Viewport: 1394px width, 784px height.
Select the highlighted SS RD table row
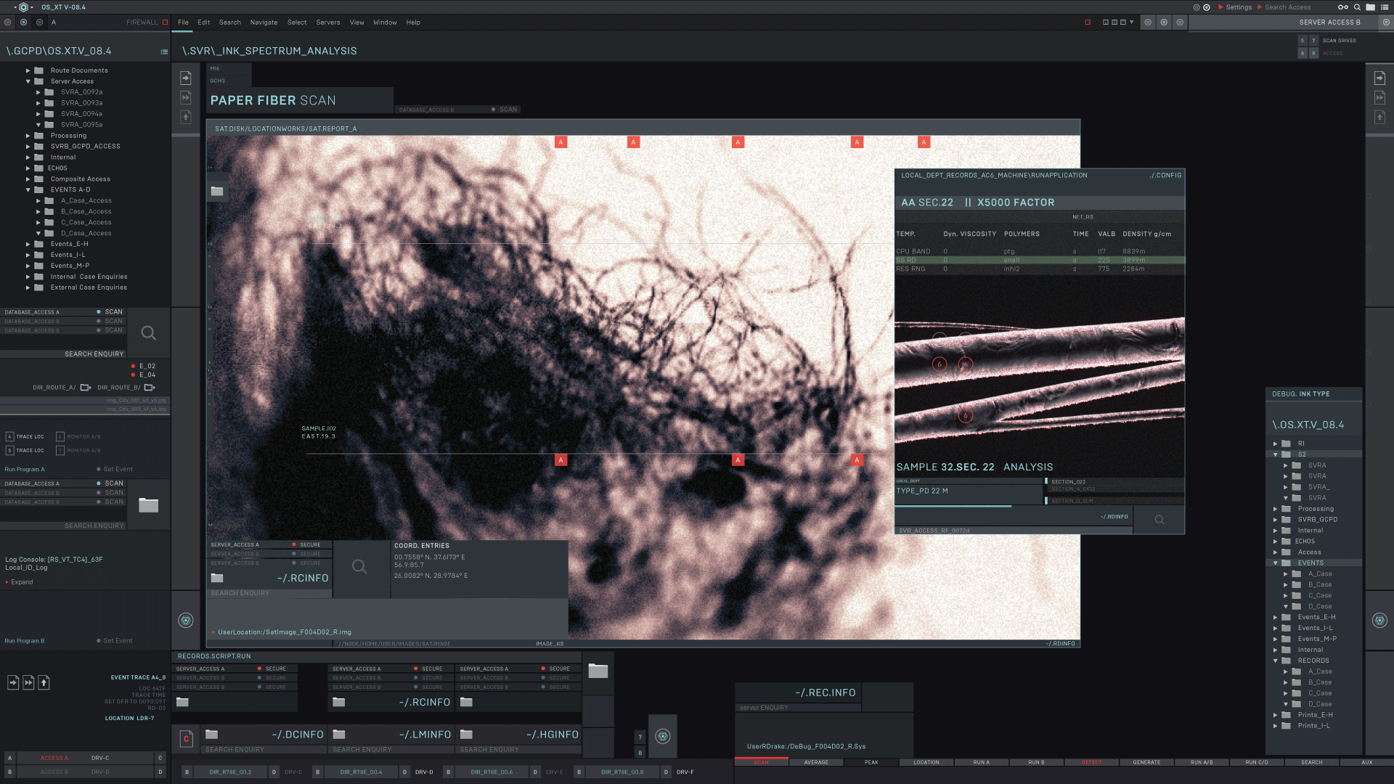point(1040,260)
